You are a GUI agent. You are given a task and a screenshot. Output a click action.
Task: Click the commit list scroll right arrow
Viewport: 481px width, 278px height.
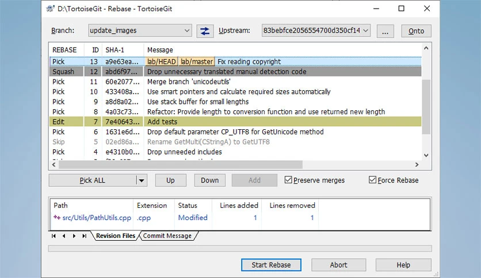point(417,165)
